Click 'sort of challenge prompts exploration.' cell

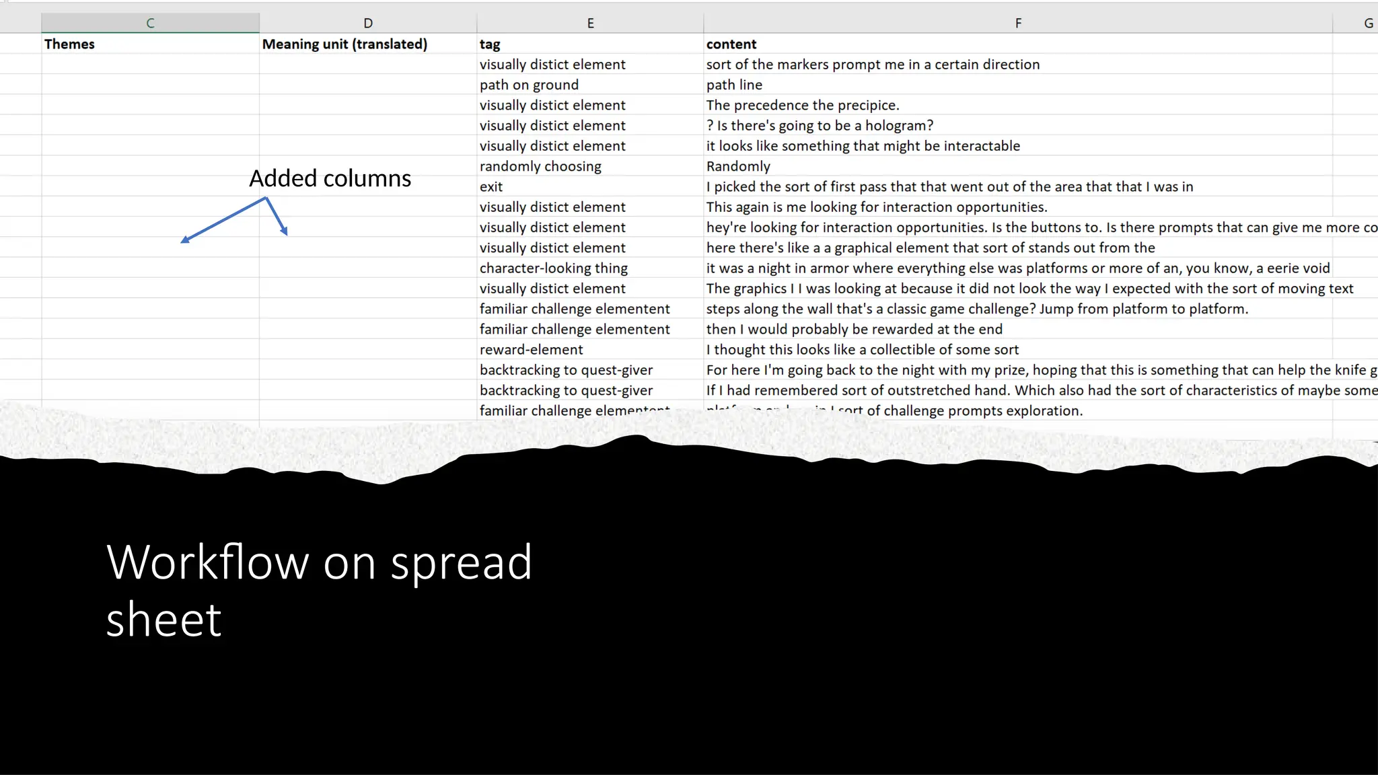1018,410
